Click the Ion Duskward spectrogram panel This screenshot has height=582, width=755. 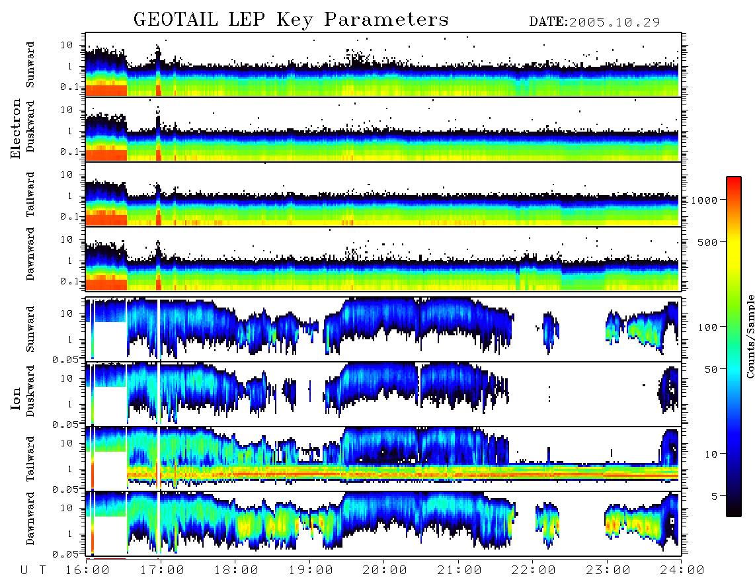pos(383,394)
